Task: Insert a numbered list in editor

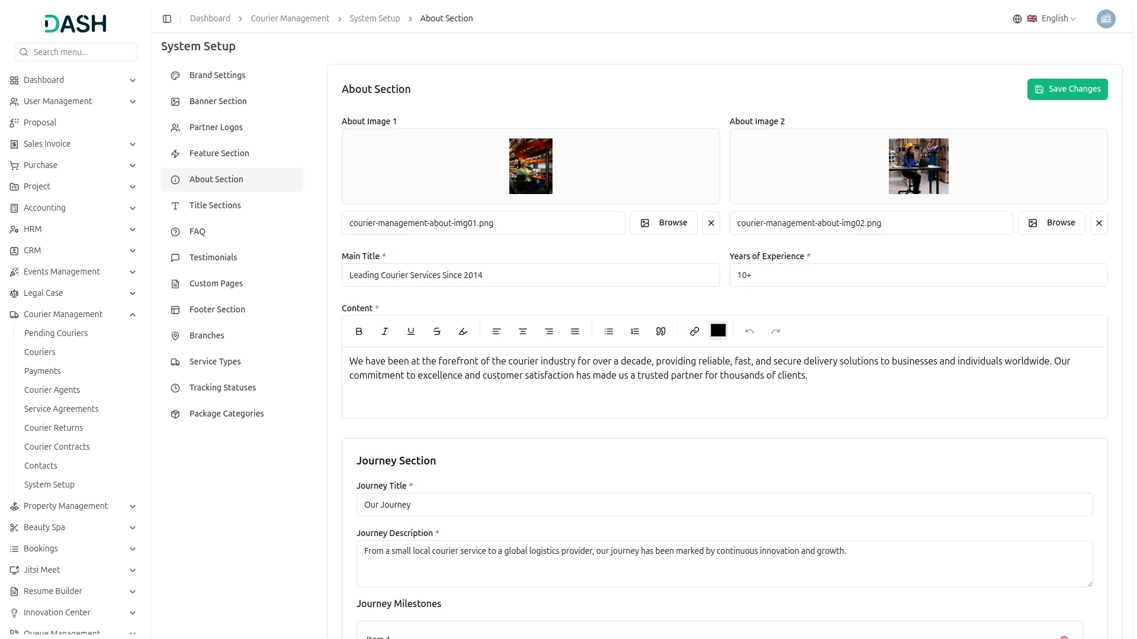Action: coord(635,331)
